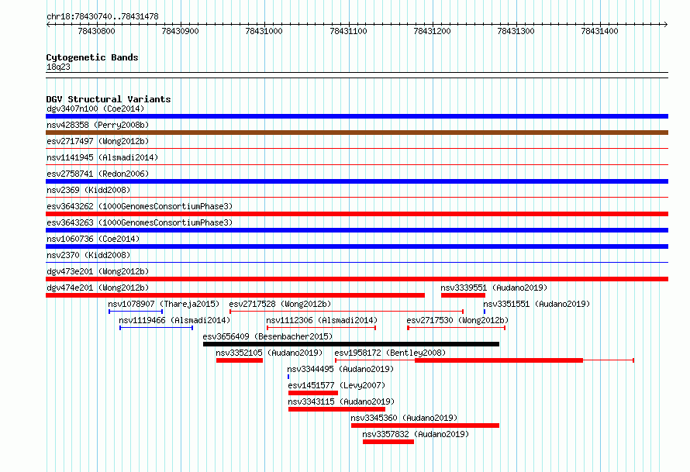Click the ruler's right arrow end

click(666, 24)
